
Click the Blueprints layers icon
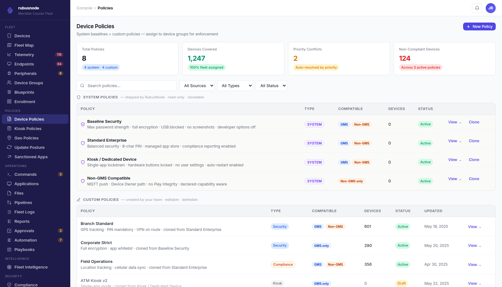(9, 92)
